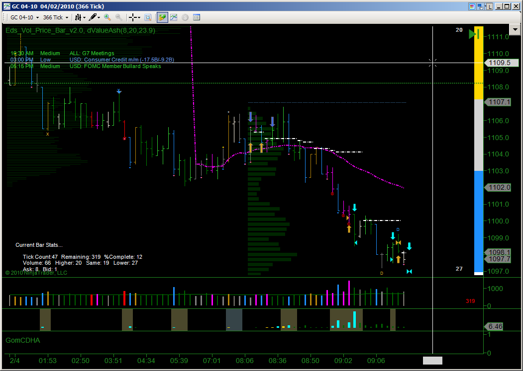
Task: Click the blue segment of the value bar
Action: click(x=479, y=222)
